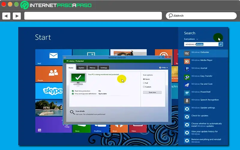
Task: Open the Help dropdown in Windows Defender
Action: (x=163, y=67)
